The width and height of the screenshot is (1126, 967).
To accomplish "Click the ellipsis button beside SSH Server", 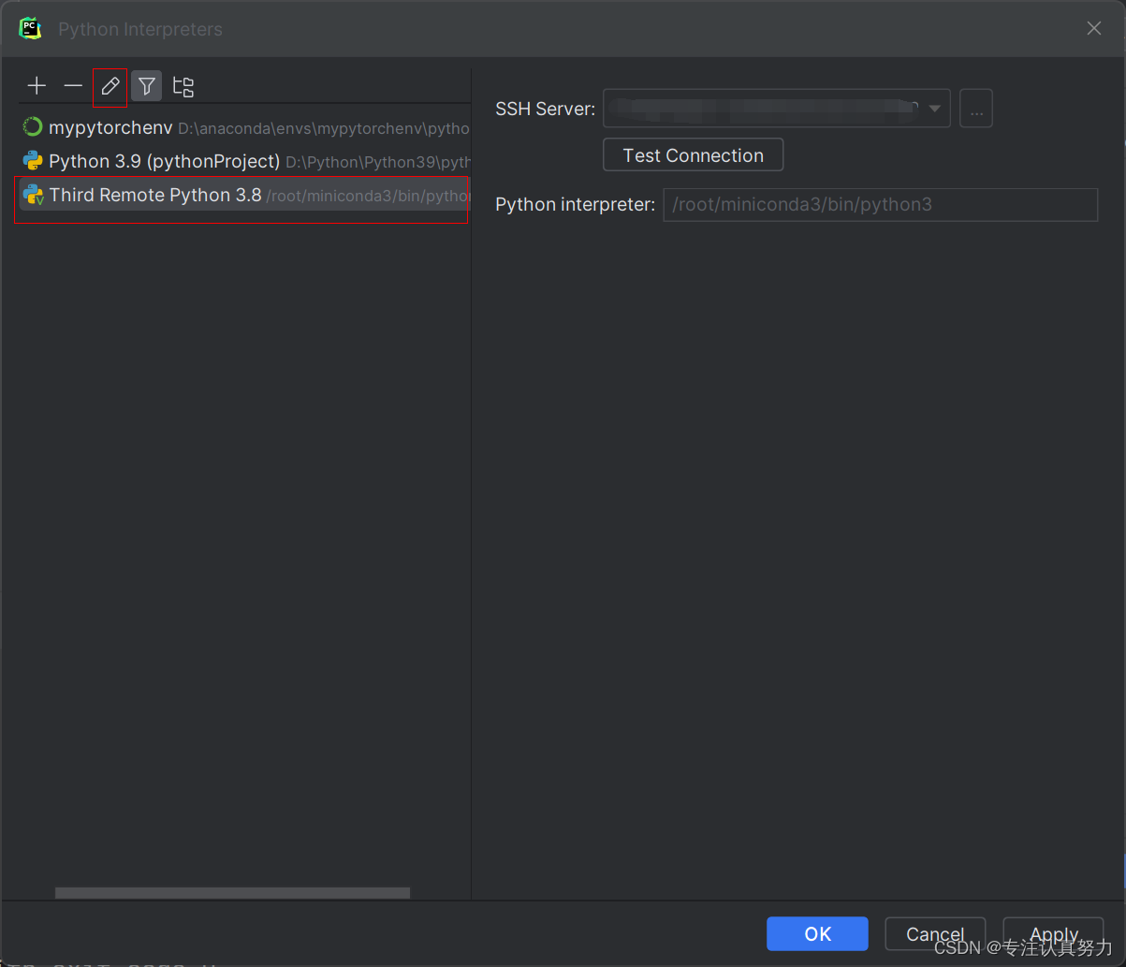I will tap(976, 109).
